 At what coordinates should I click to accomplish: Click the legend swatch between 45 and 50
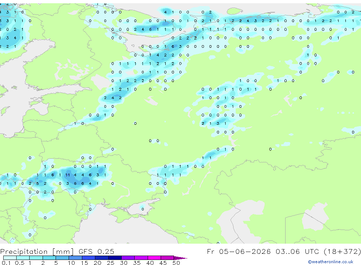click(167, 258)
